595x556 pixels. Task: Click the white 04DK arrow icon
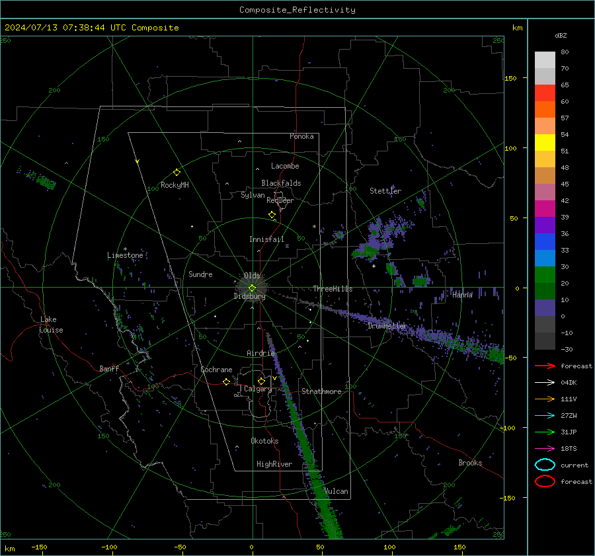point(545,383)
